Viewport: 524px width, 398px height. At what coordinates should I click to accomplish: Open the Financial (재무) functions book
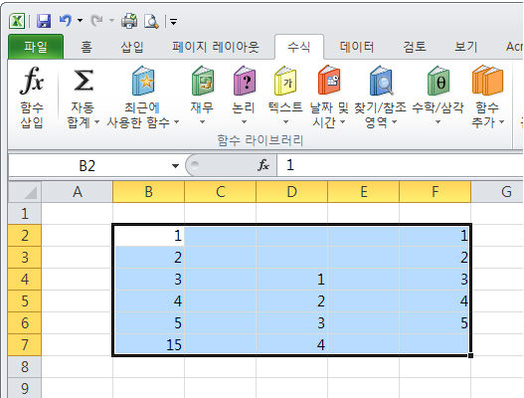tap(203, 81)
